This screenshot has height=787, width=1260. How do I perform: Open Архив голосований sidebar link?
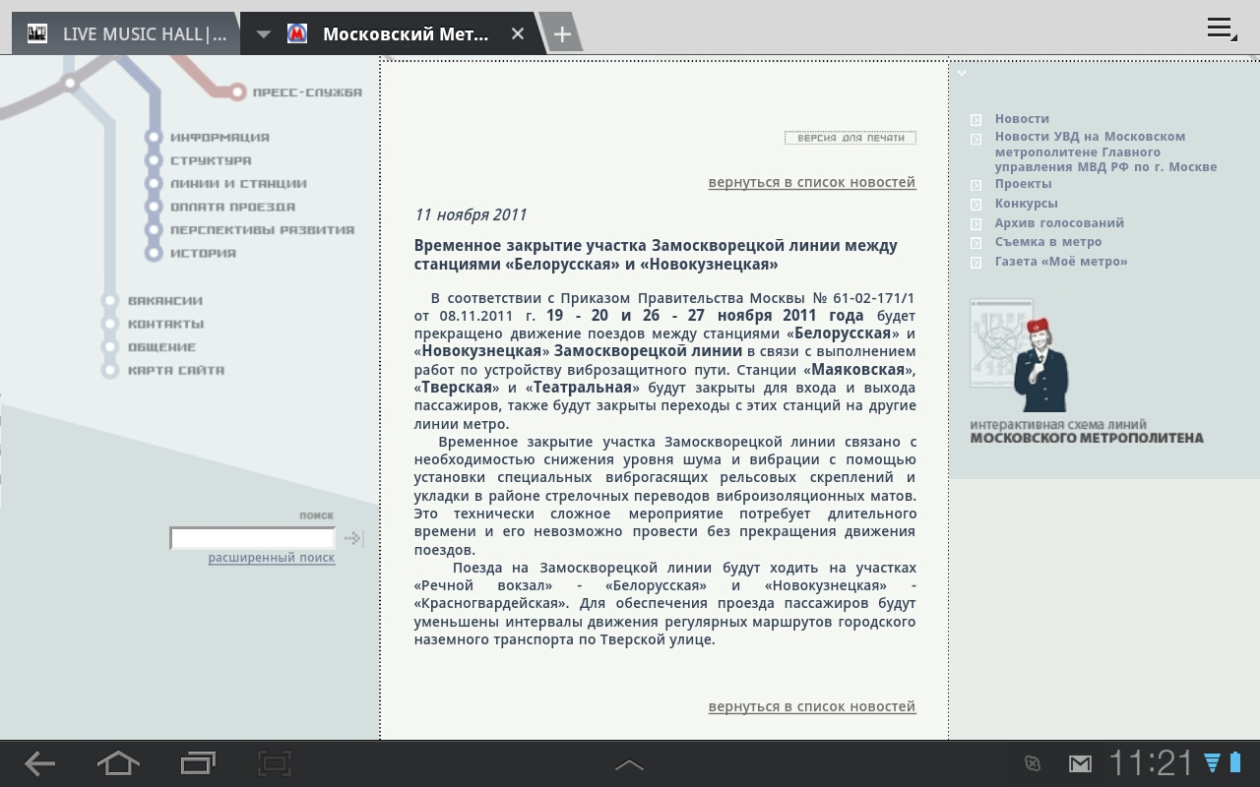tap(1059, 223)
